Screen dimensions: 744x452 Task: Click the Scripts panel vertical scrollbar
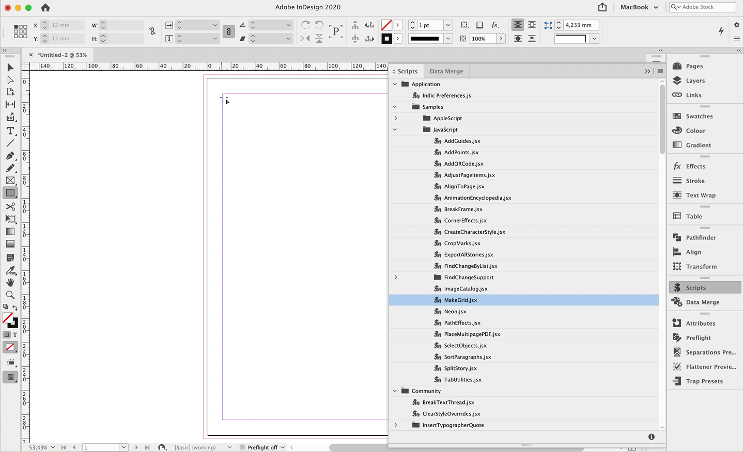pos(662,120)
